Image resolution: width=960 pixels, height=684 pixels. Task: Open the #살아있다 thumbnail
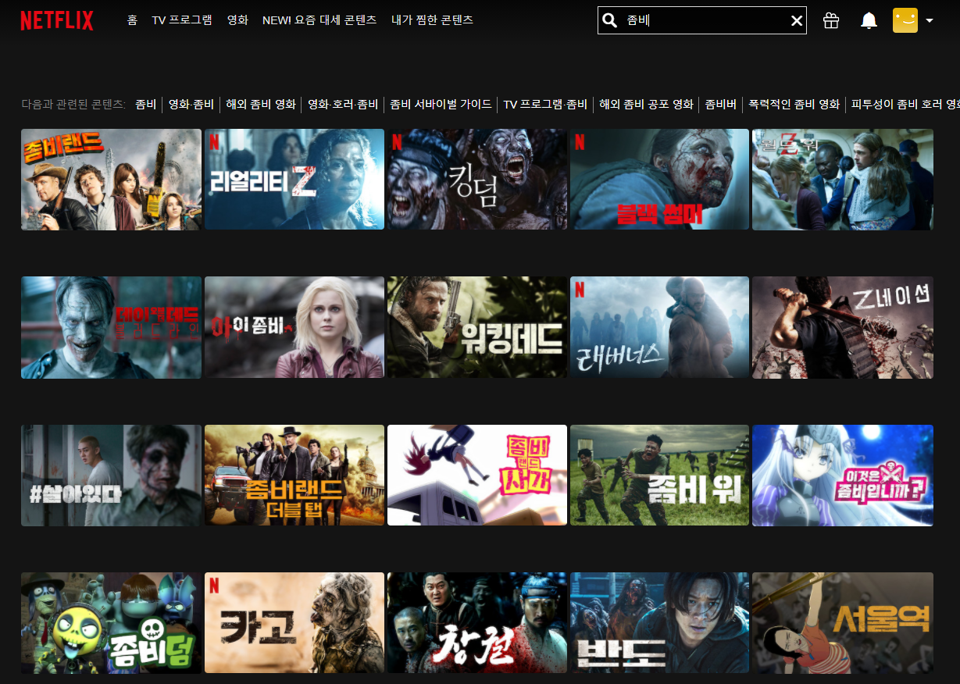coord(111,476)
